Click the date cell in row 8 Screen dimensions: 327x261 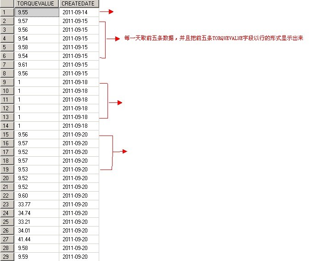click(79, 74)
